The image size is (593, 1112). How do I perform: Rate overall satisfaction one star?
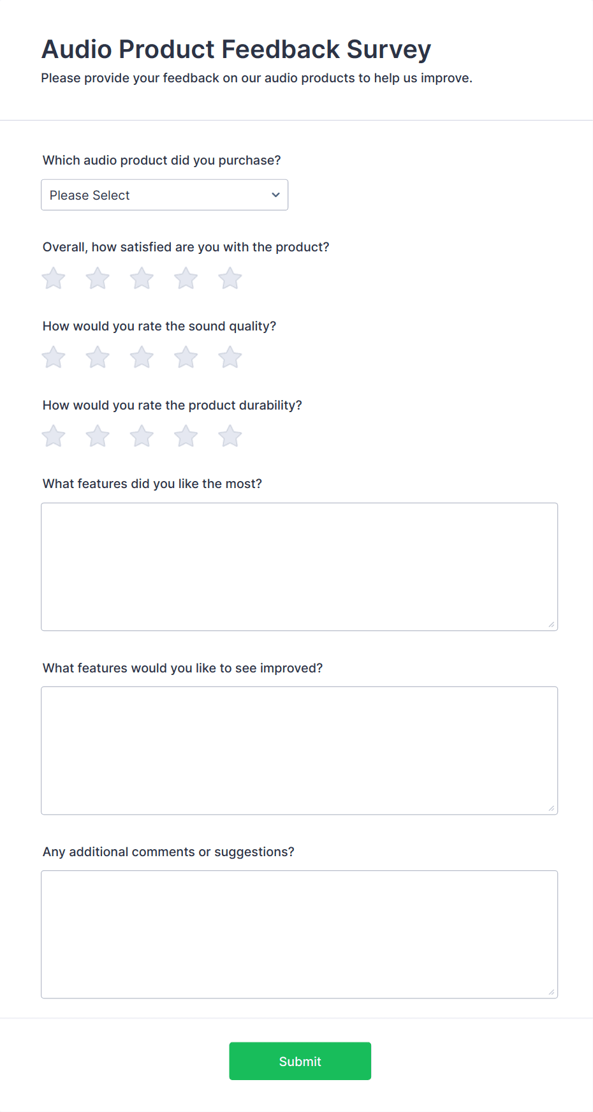(53, 278)
